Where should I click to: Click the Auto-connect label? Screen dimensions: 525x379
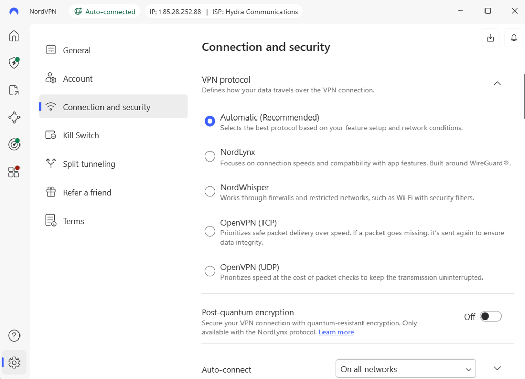(226, 370)
